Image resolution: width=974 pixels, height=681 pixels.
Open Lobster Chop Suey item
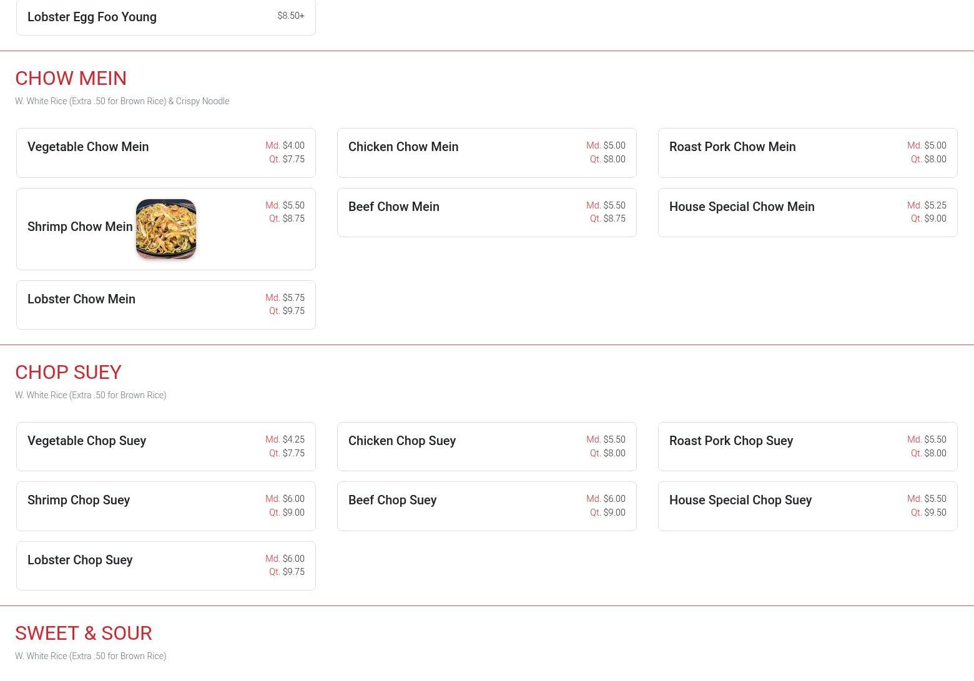click(x=80, y=561)
